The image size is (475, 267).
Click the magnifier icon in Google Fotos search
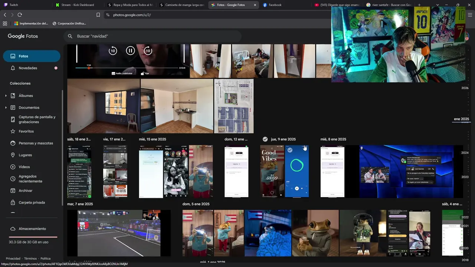pos(70,36)
